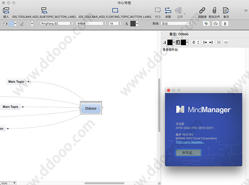The image size is (249, 185).
Task: Select the notes black highlight color swatch
Action: 183,42
